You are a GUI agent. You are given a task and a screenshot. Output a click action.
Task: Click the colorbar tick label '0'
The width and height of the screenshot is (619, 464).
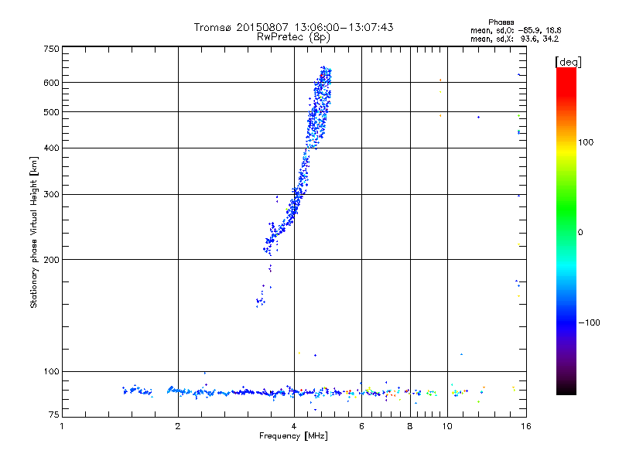(580, 232)
